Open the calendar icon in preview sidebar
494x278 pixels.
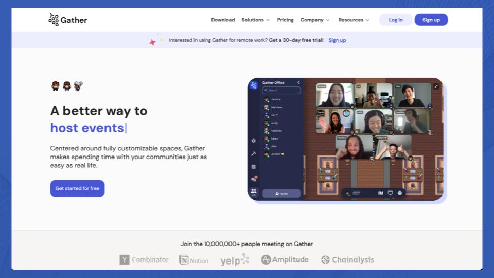click(x=254, y=166)
